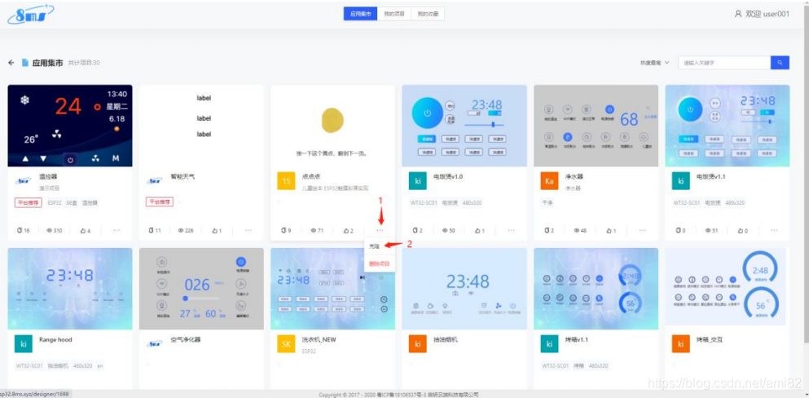Open the 抽油烟机 preview thumbnail
809x398 pixels.
pyautogui.click(x=464, y=289)
